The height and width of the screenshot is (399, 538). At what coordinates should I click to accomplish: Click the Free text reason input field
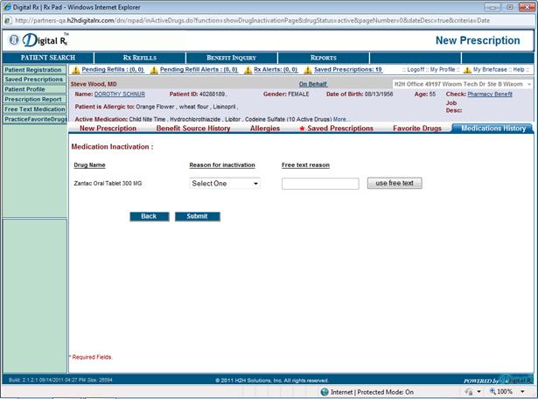[x=320, y=184]
